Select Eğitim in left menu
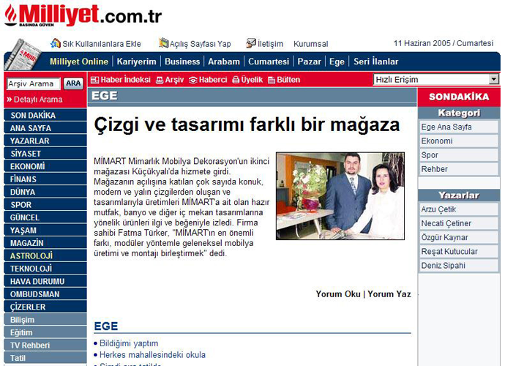Viewport: 505px width, 366px height. pyautogui.click(x=45, y=332)
